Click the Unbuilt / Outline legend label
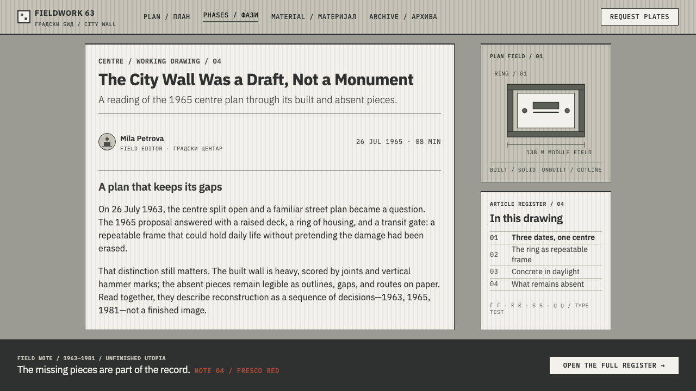 click(x=571, y=170)
